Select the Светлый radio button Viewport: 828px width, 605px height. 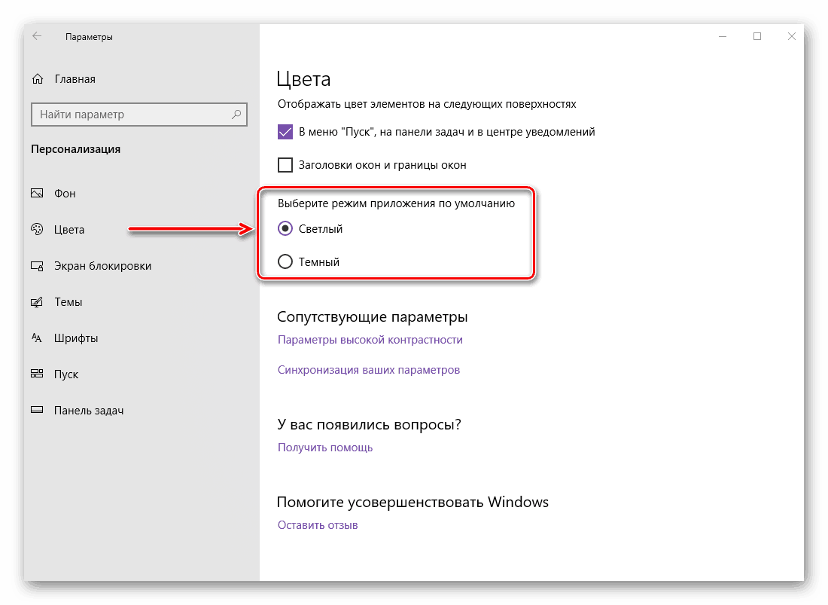click(285, 228)
